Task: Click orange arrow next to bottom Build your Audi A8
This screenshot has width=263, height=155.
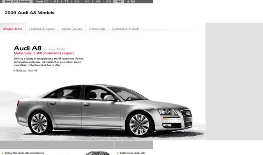Action: pos(118,153)
